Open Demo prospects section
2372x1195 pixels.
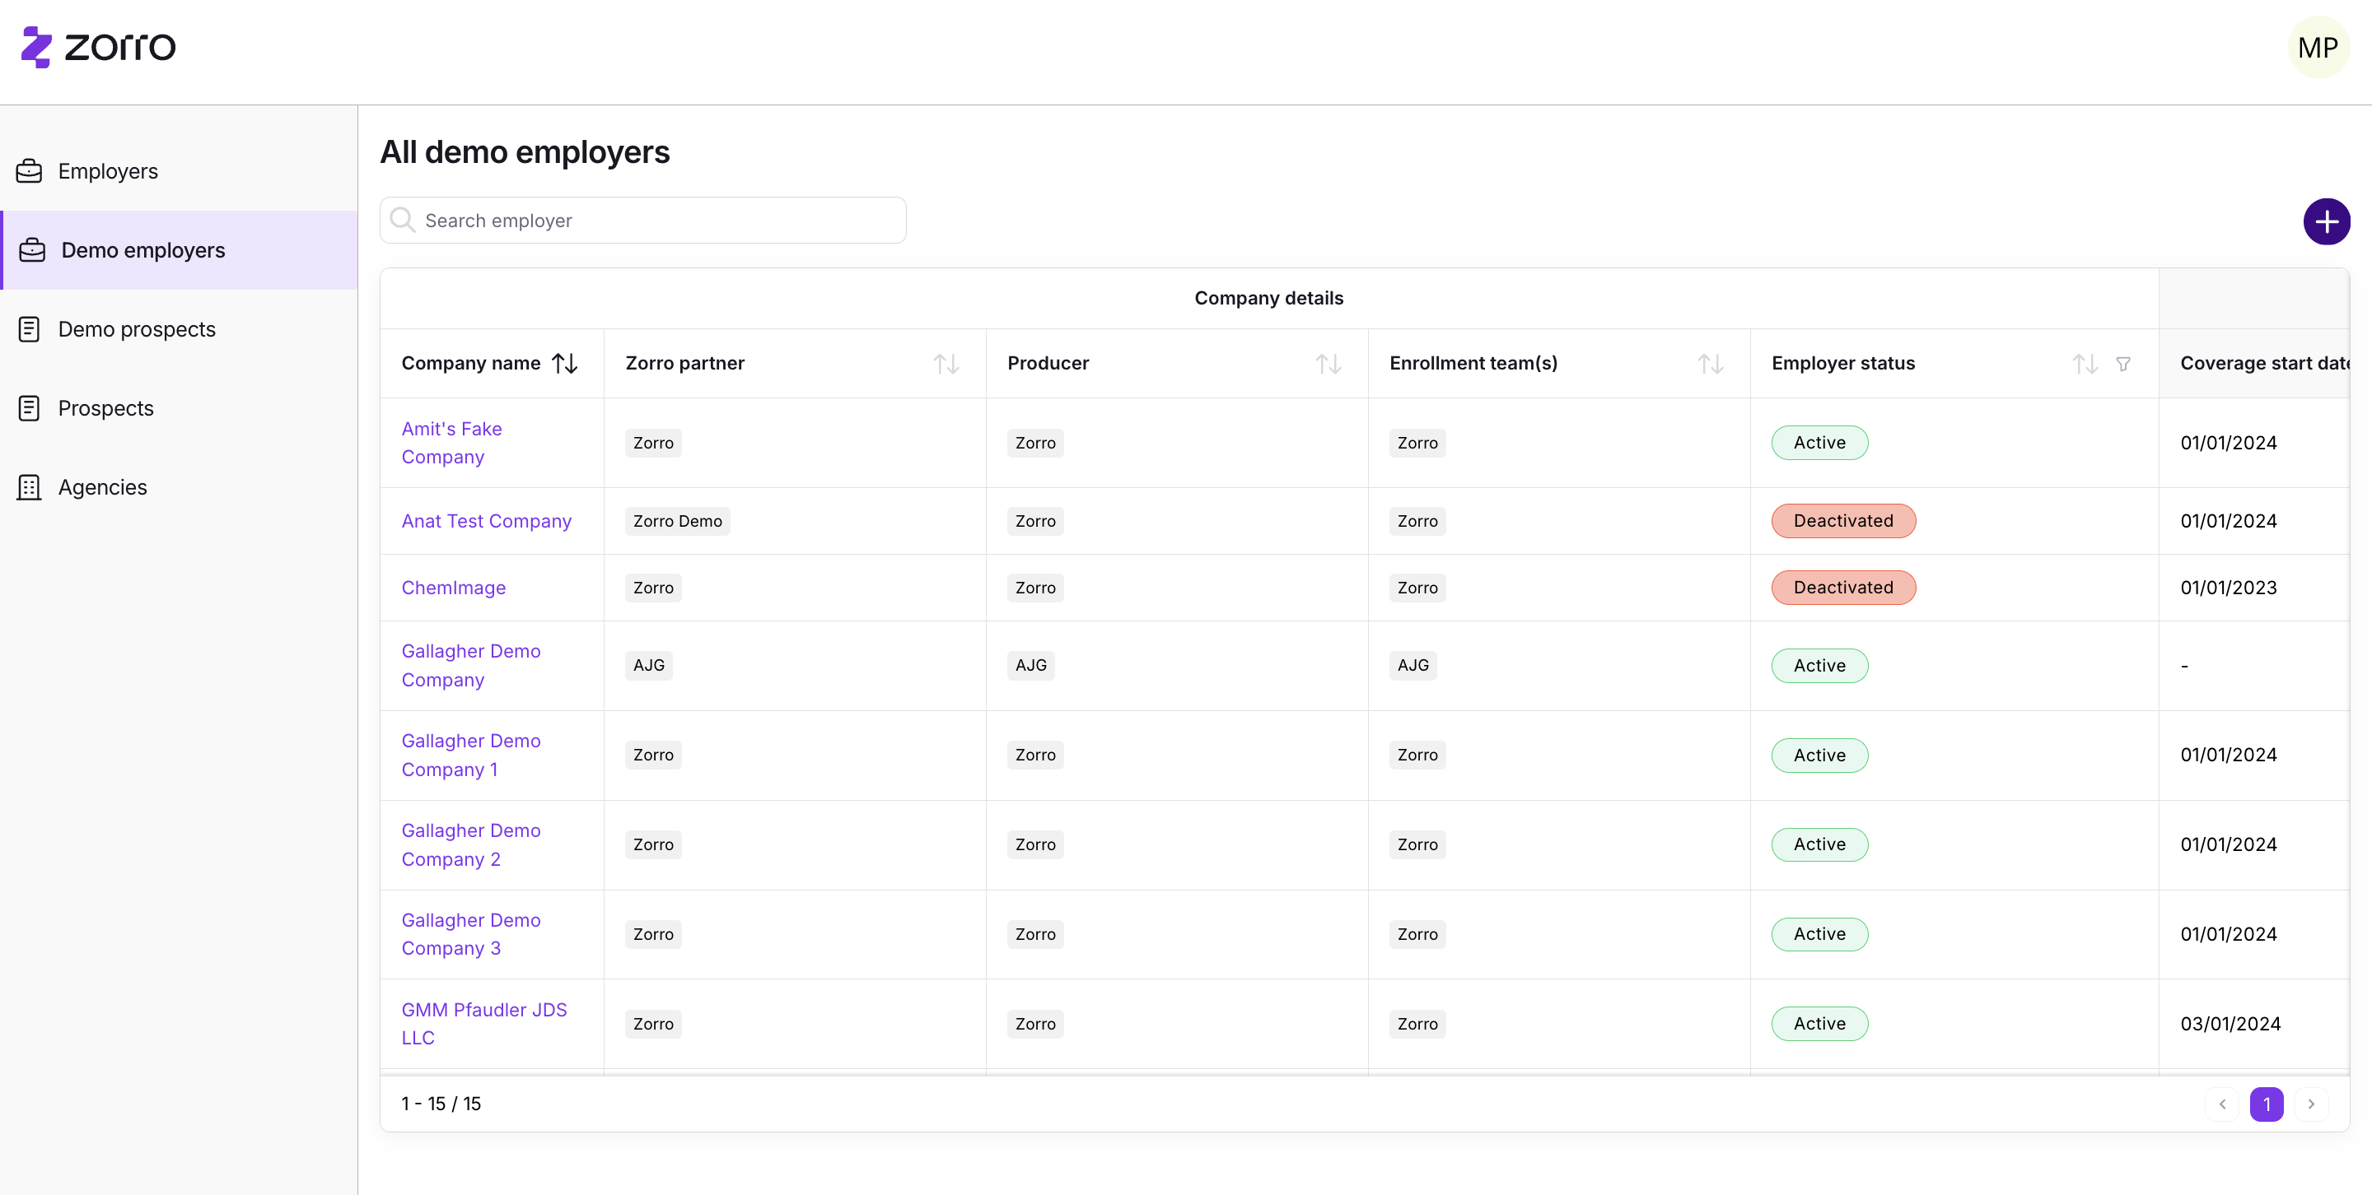pos(179,329)
